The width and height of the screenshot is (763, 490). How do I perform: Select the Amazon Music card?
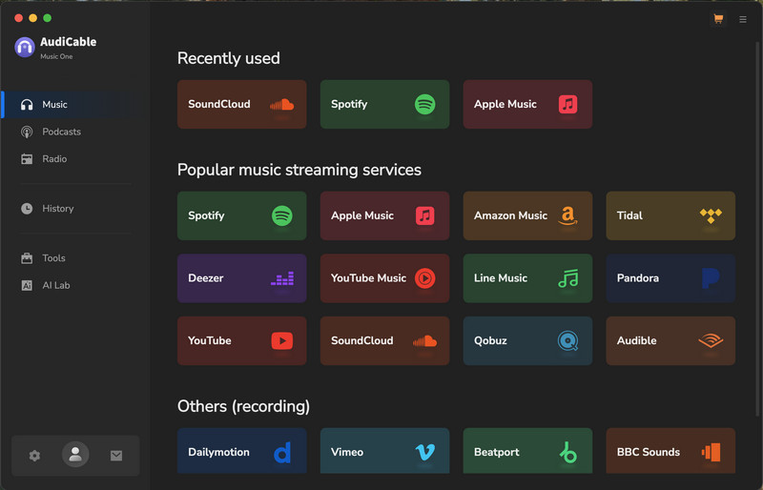[528, 215]
